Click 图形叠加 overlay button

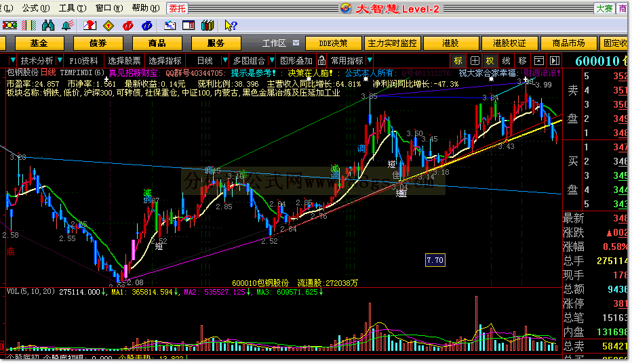pos(296,61)
